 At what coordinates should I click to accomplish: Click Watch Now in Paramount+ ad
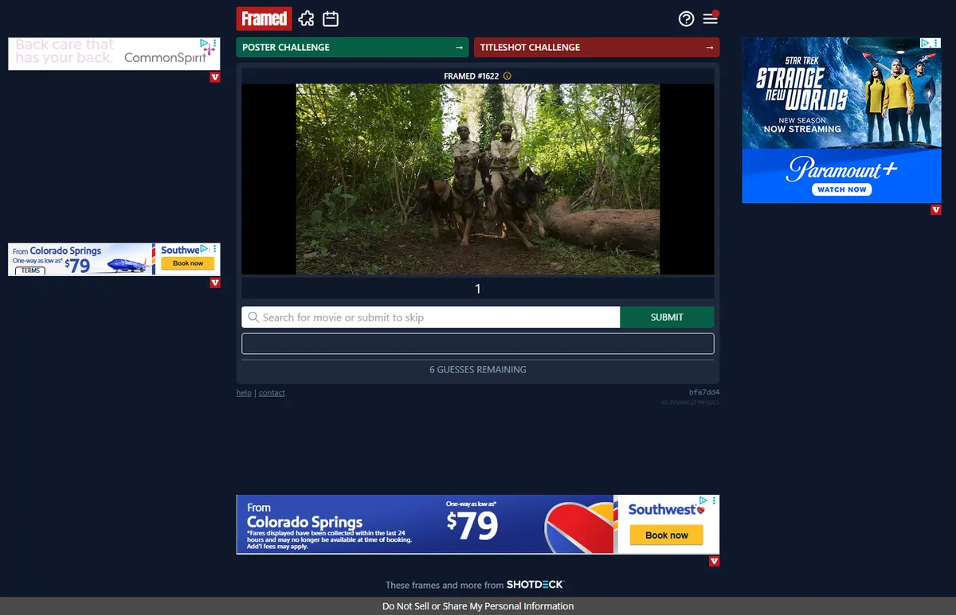(x=842, y=189)
